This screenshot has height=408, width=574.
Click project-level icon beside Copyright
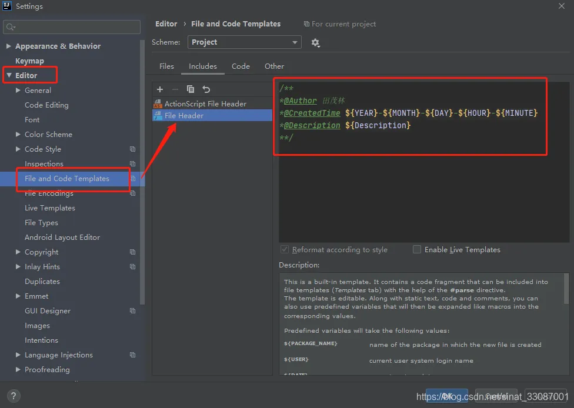(132, 252)
